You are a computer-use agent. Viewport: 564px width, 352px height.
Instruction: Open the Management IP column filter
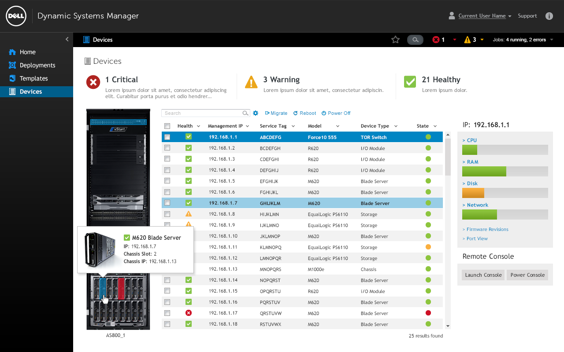tap(247, 126)
